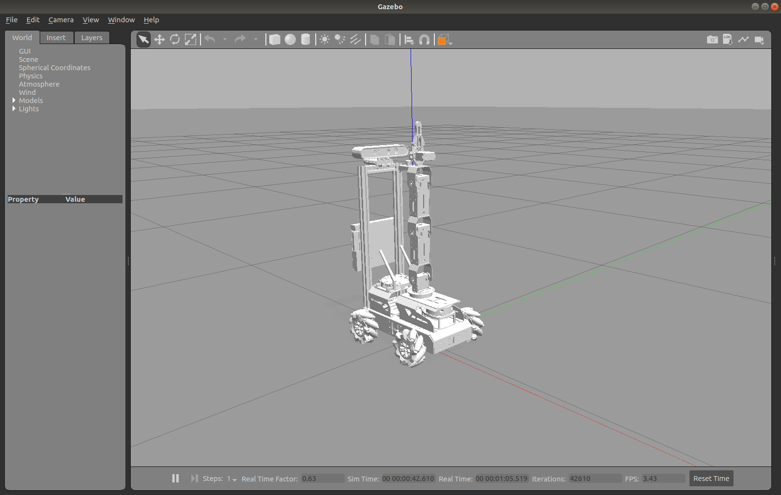Take a screenshot of the scene
The image size is (781, 495).
pyautogui.click(x=712, y=39)
